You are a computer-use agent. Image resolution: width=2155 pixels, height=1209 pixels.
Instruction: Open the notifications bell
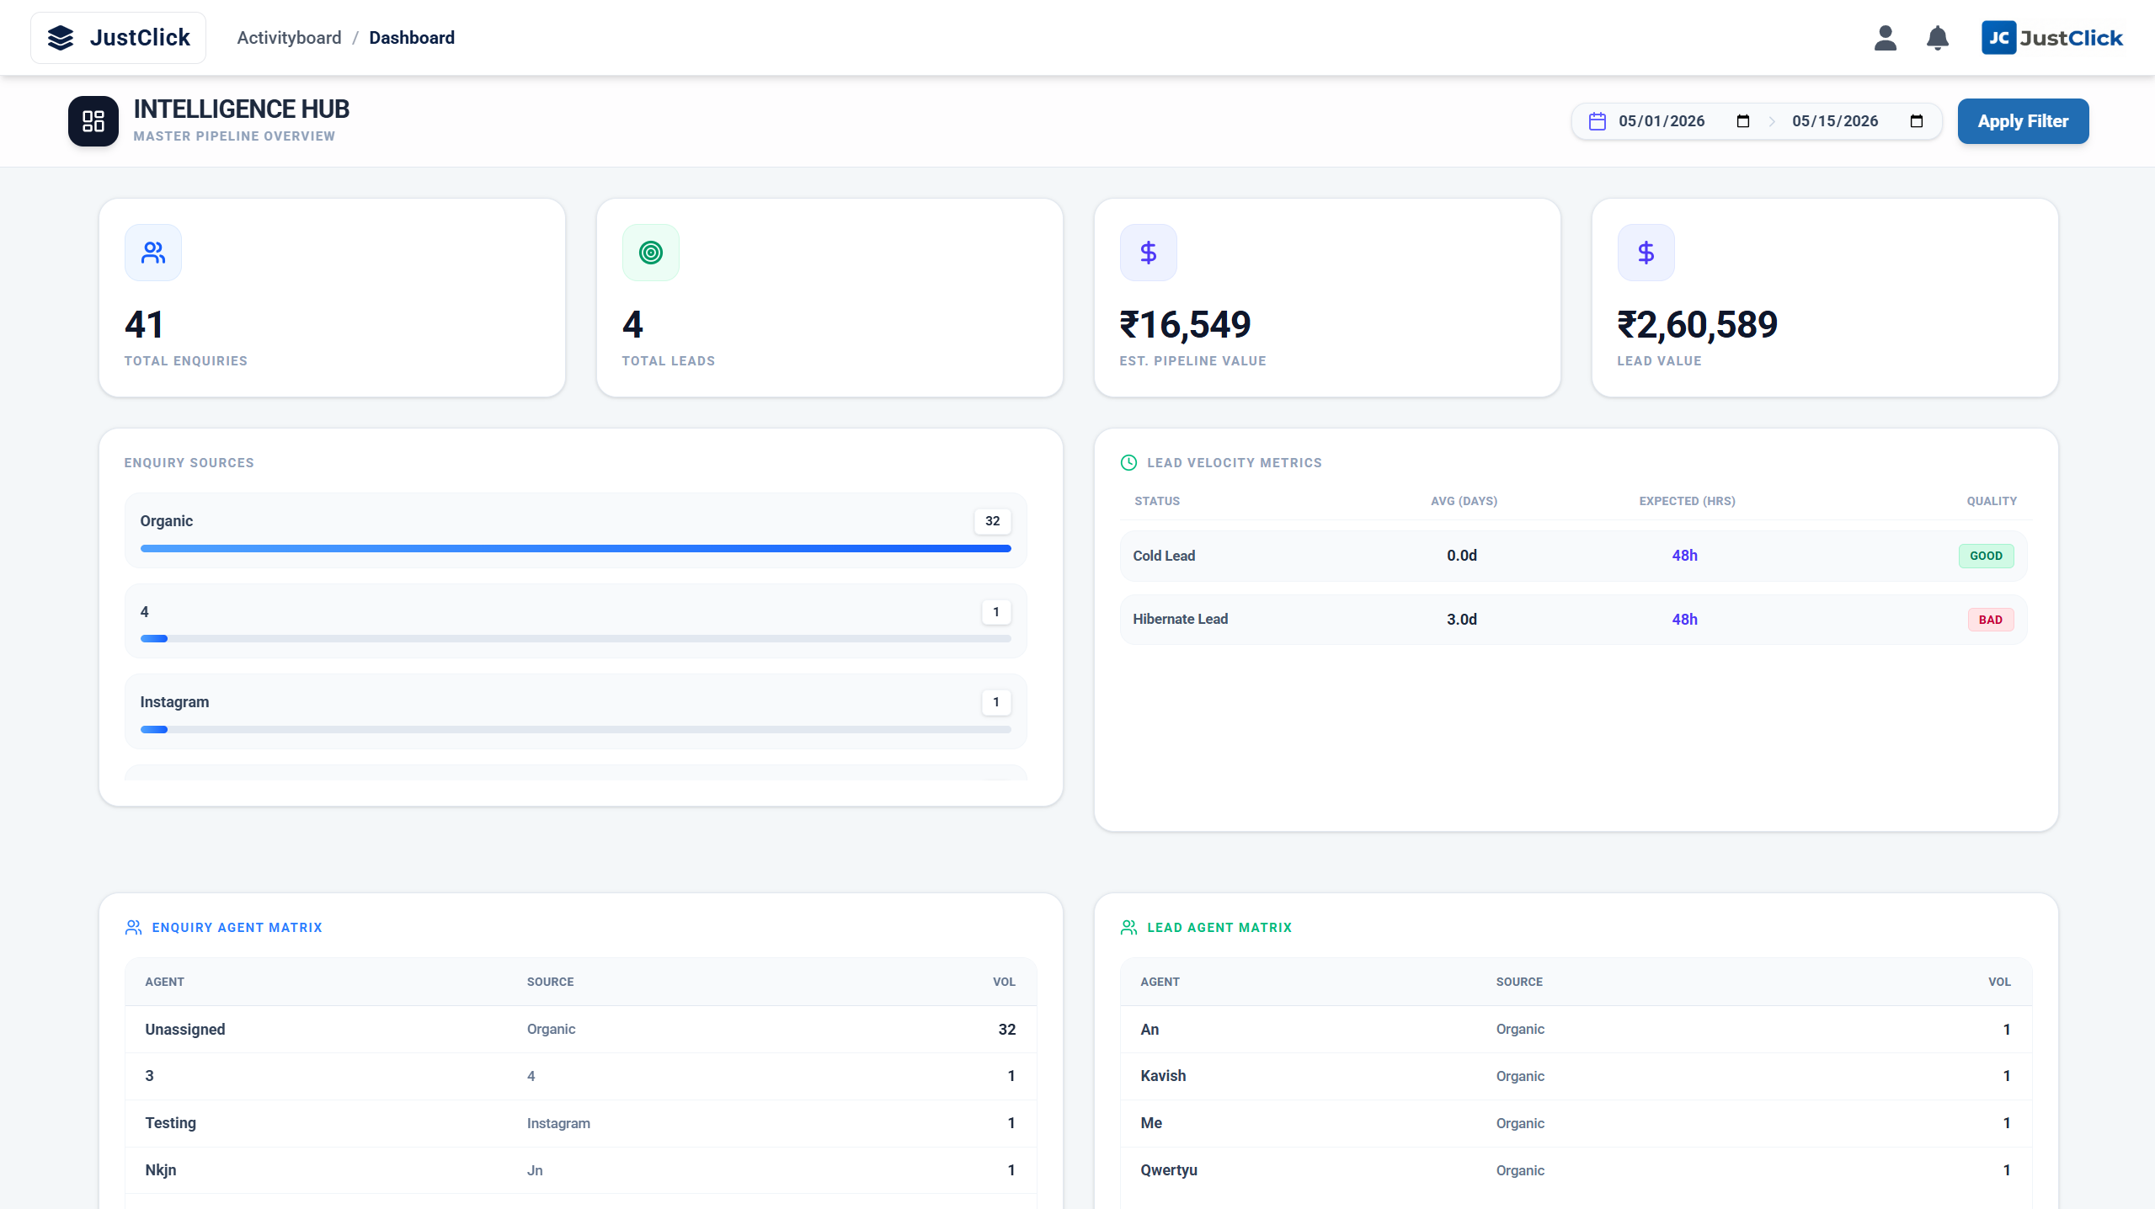[x=1938, y=38]
